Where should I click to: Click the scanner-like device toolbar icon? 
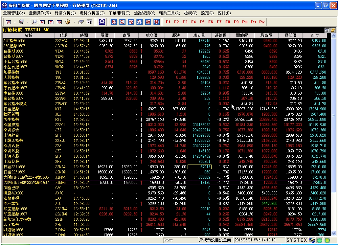[x=81, y=22]
